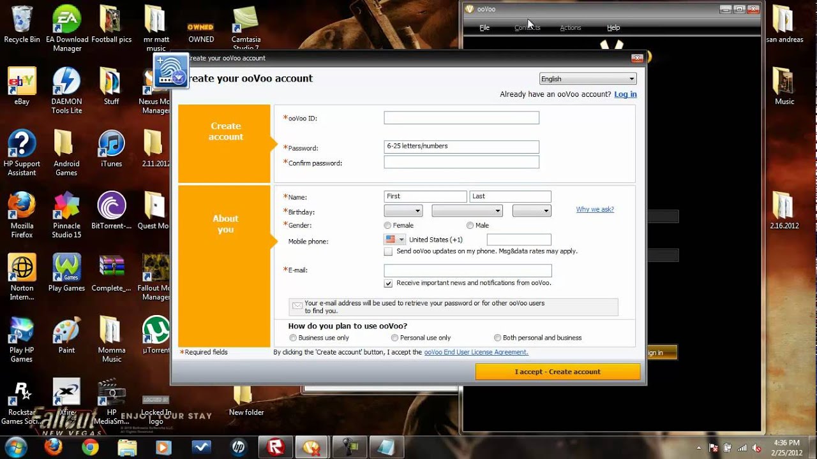Click the Mobile phone number field
This screenshot has height=459, width=817.
pos(519,240)
